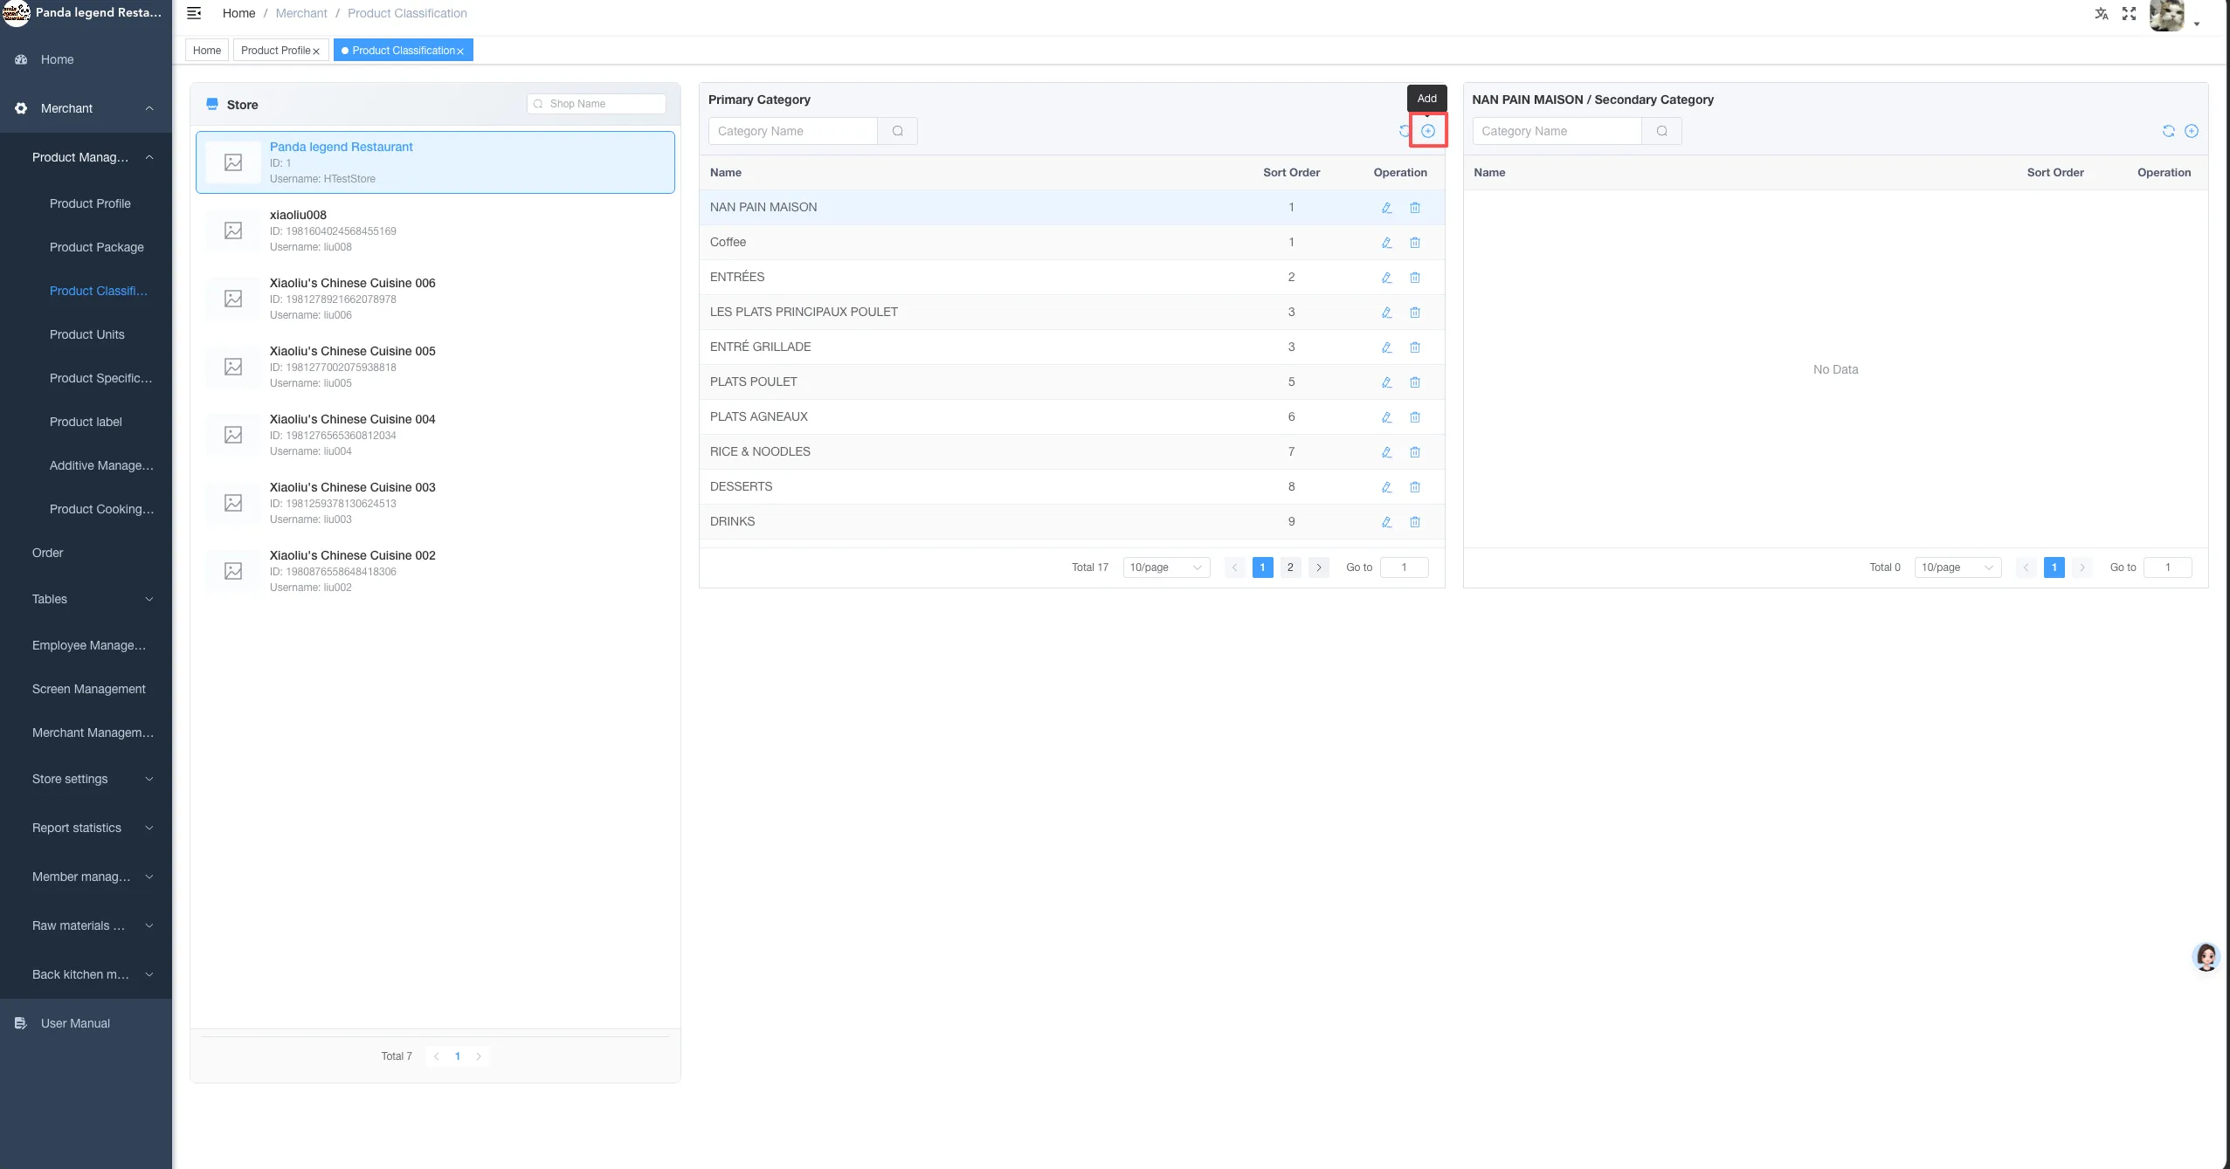Image resolution: width=2230 pixels, height=1169 pixels.
Task: Delete the NAN PAIN MAISON category
Action: click(1414, 208)
